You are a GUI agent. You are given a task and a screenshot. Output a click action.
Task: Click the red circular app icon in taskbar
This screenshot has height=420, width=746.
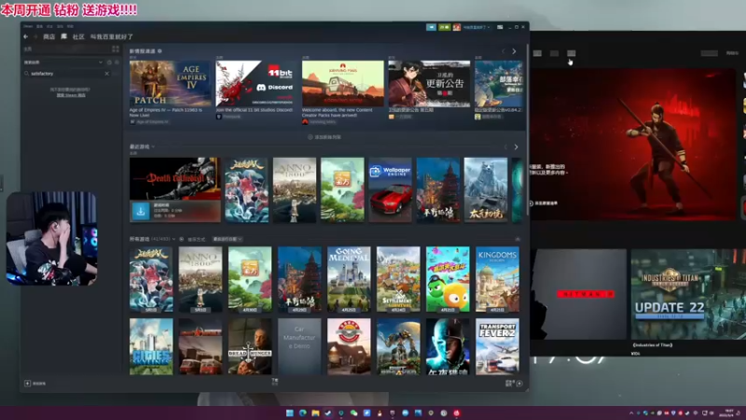coord(457,413)
